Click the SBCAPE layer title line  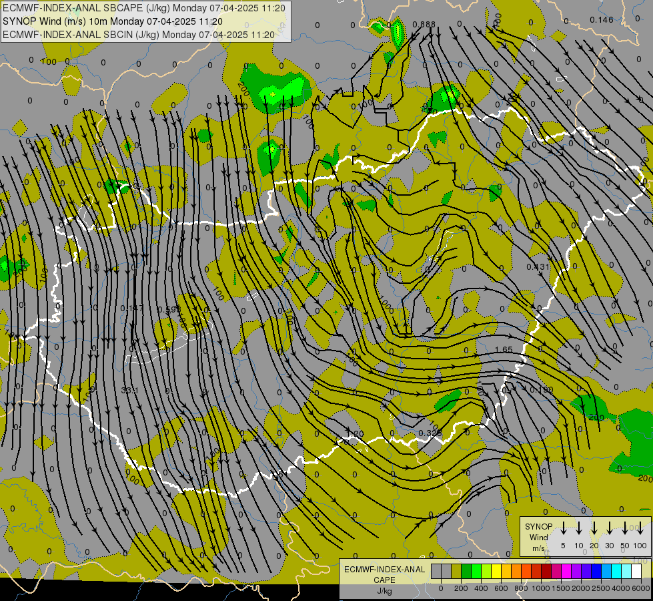[144, 8]
